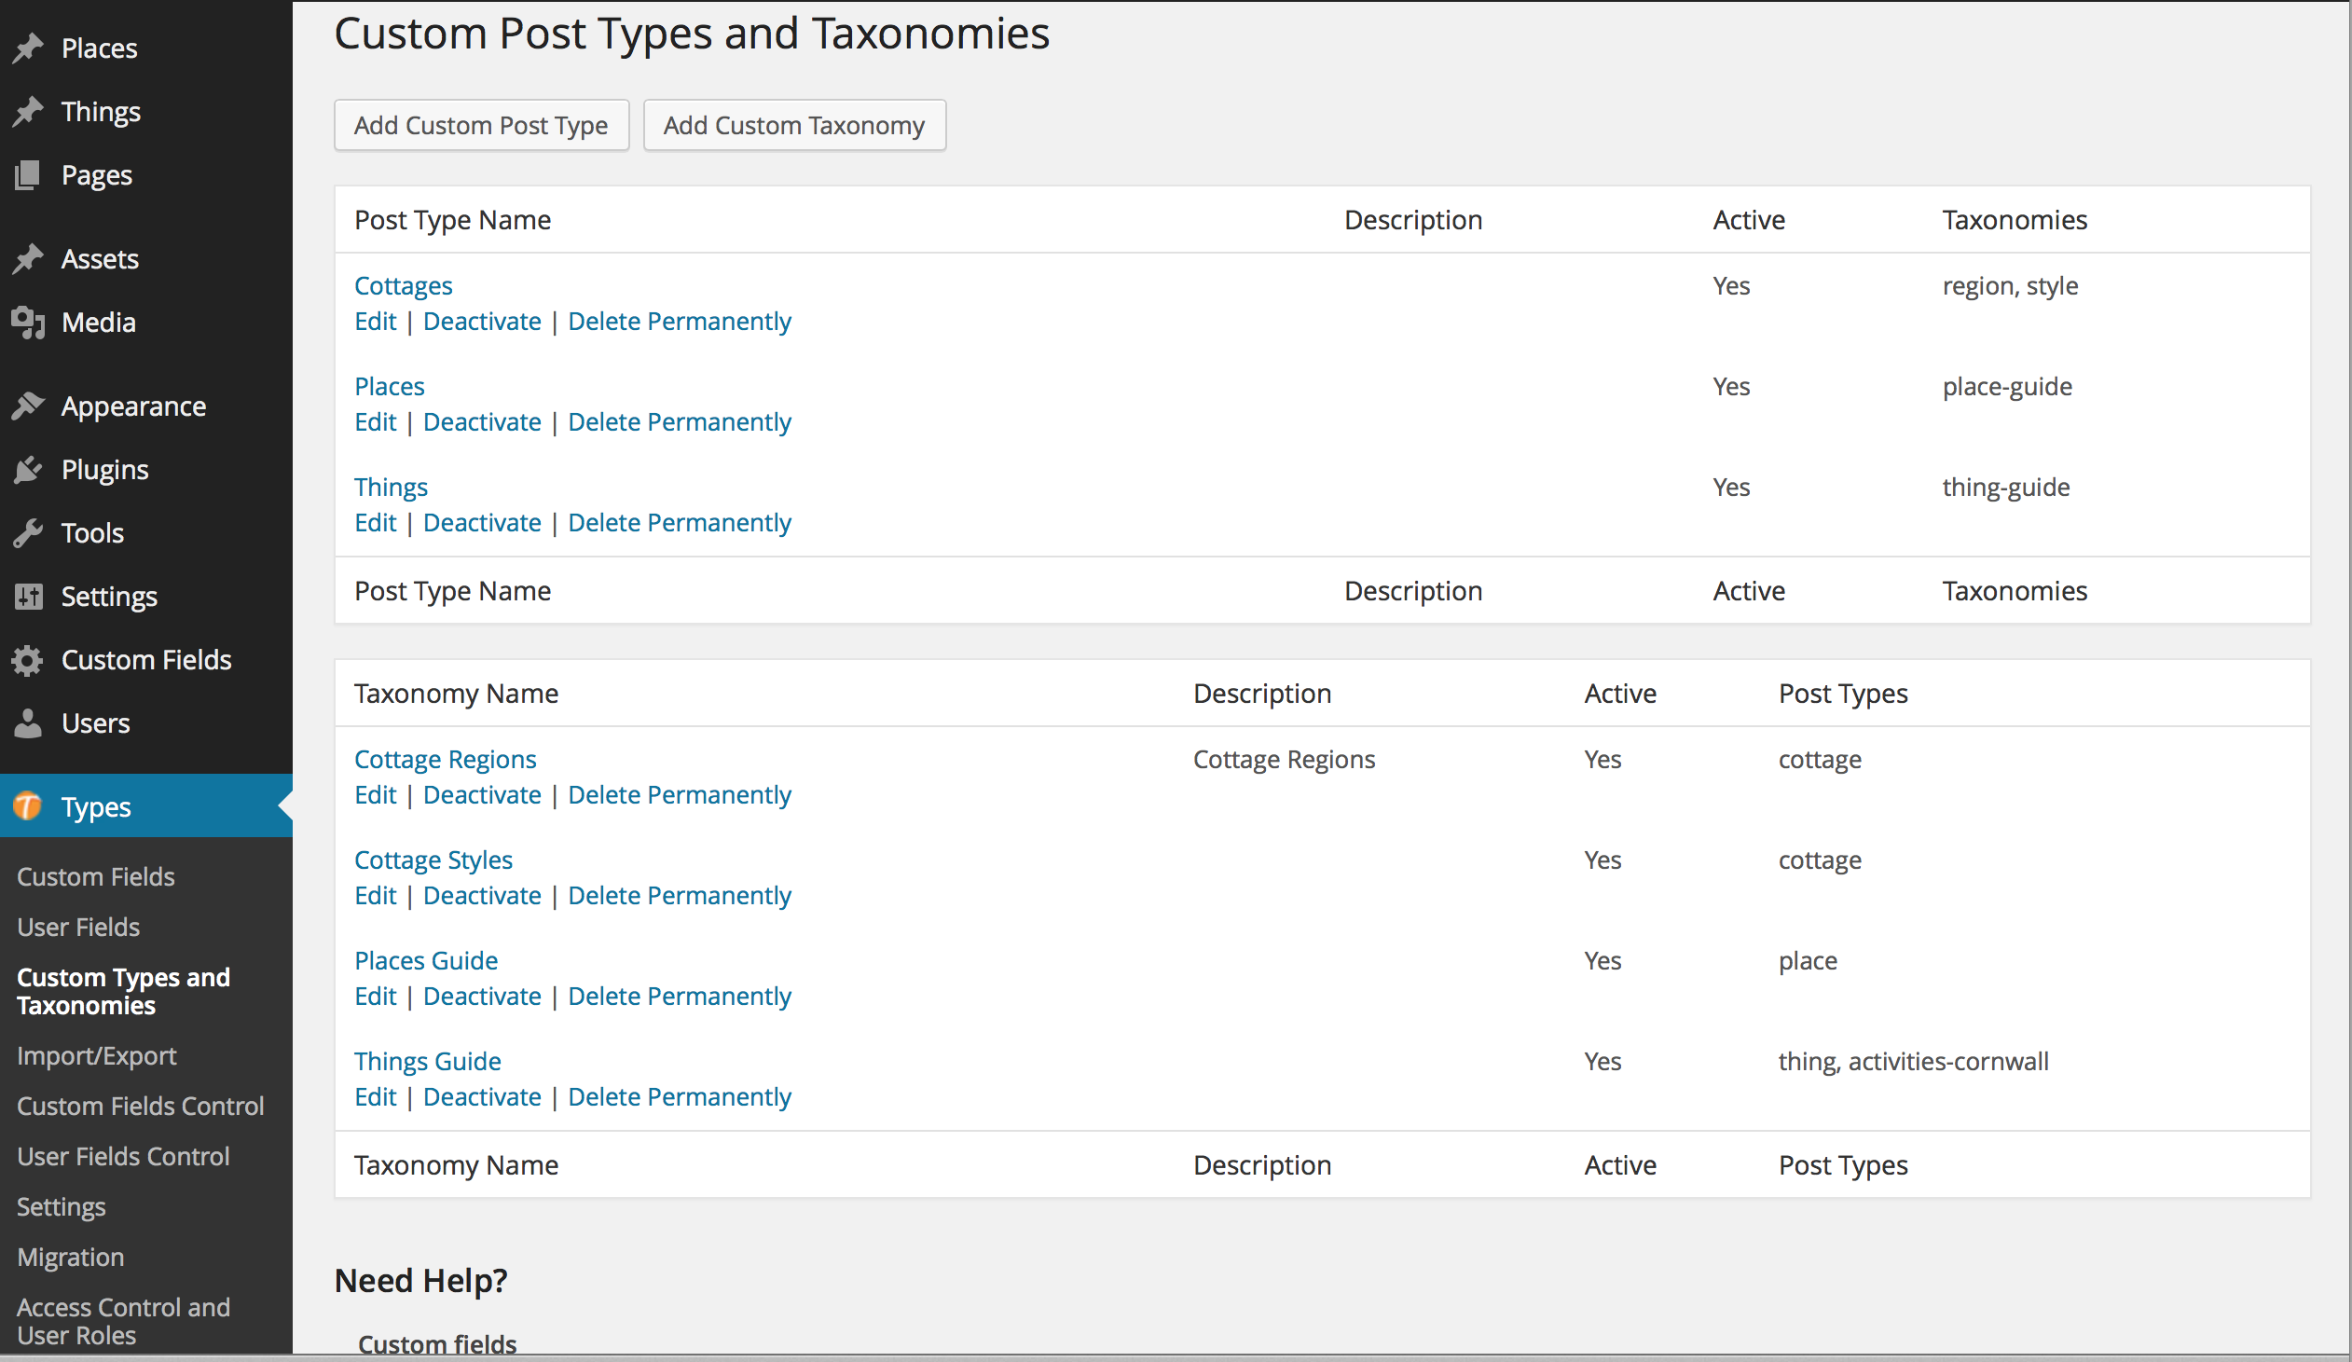Edit the Things post type
The height and width of the screenshot is (1362, 2352).
point(376,523)
